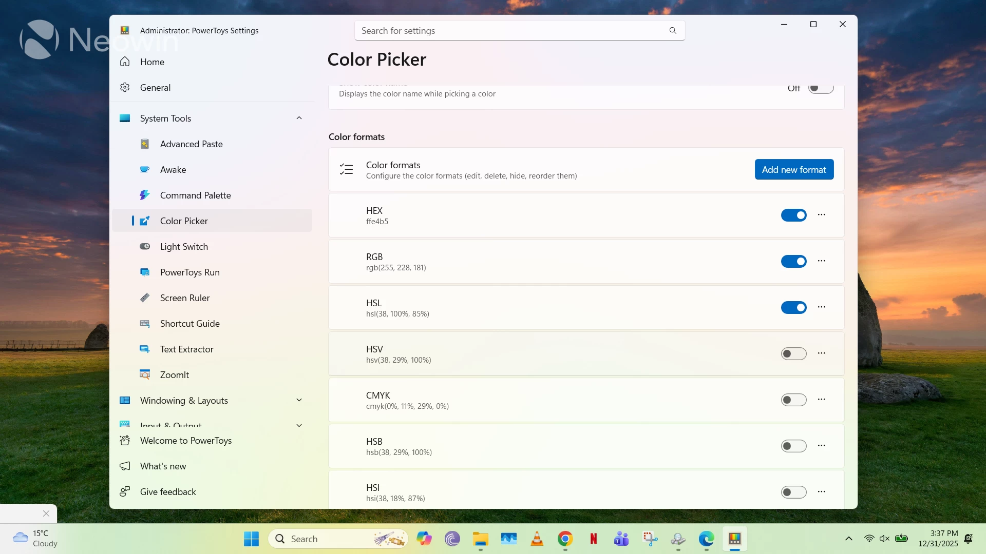The height and width of the screenshot is (554, 986).
Task: Open more options for HSB format
Action: click(822, 446)
